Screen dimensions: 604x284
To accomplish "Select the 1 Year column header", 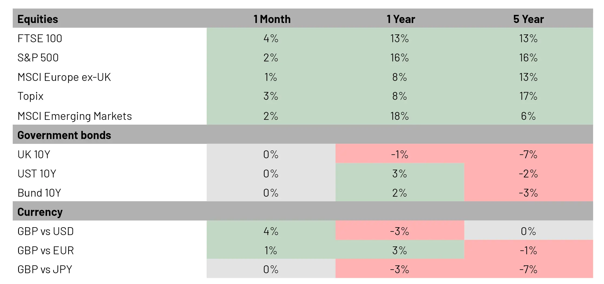I will pyautogui.click(x=401, y=19).
